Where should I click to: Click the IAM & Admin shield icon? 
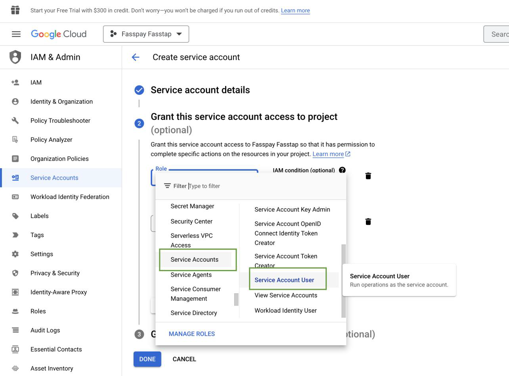point(15,57)
